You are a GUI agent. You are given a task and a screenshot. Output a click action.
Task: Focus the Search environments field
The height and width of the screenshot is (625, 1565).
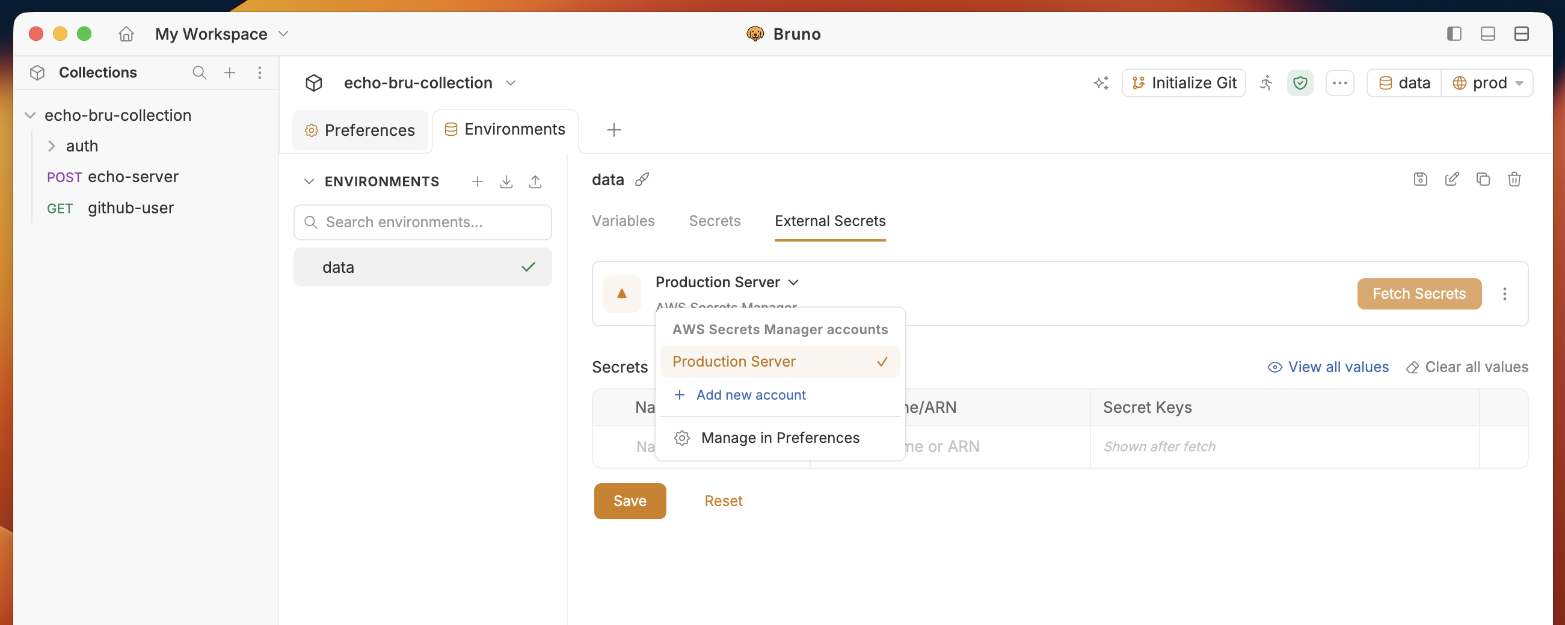423,222
